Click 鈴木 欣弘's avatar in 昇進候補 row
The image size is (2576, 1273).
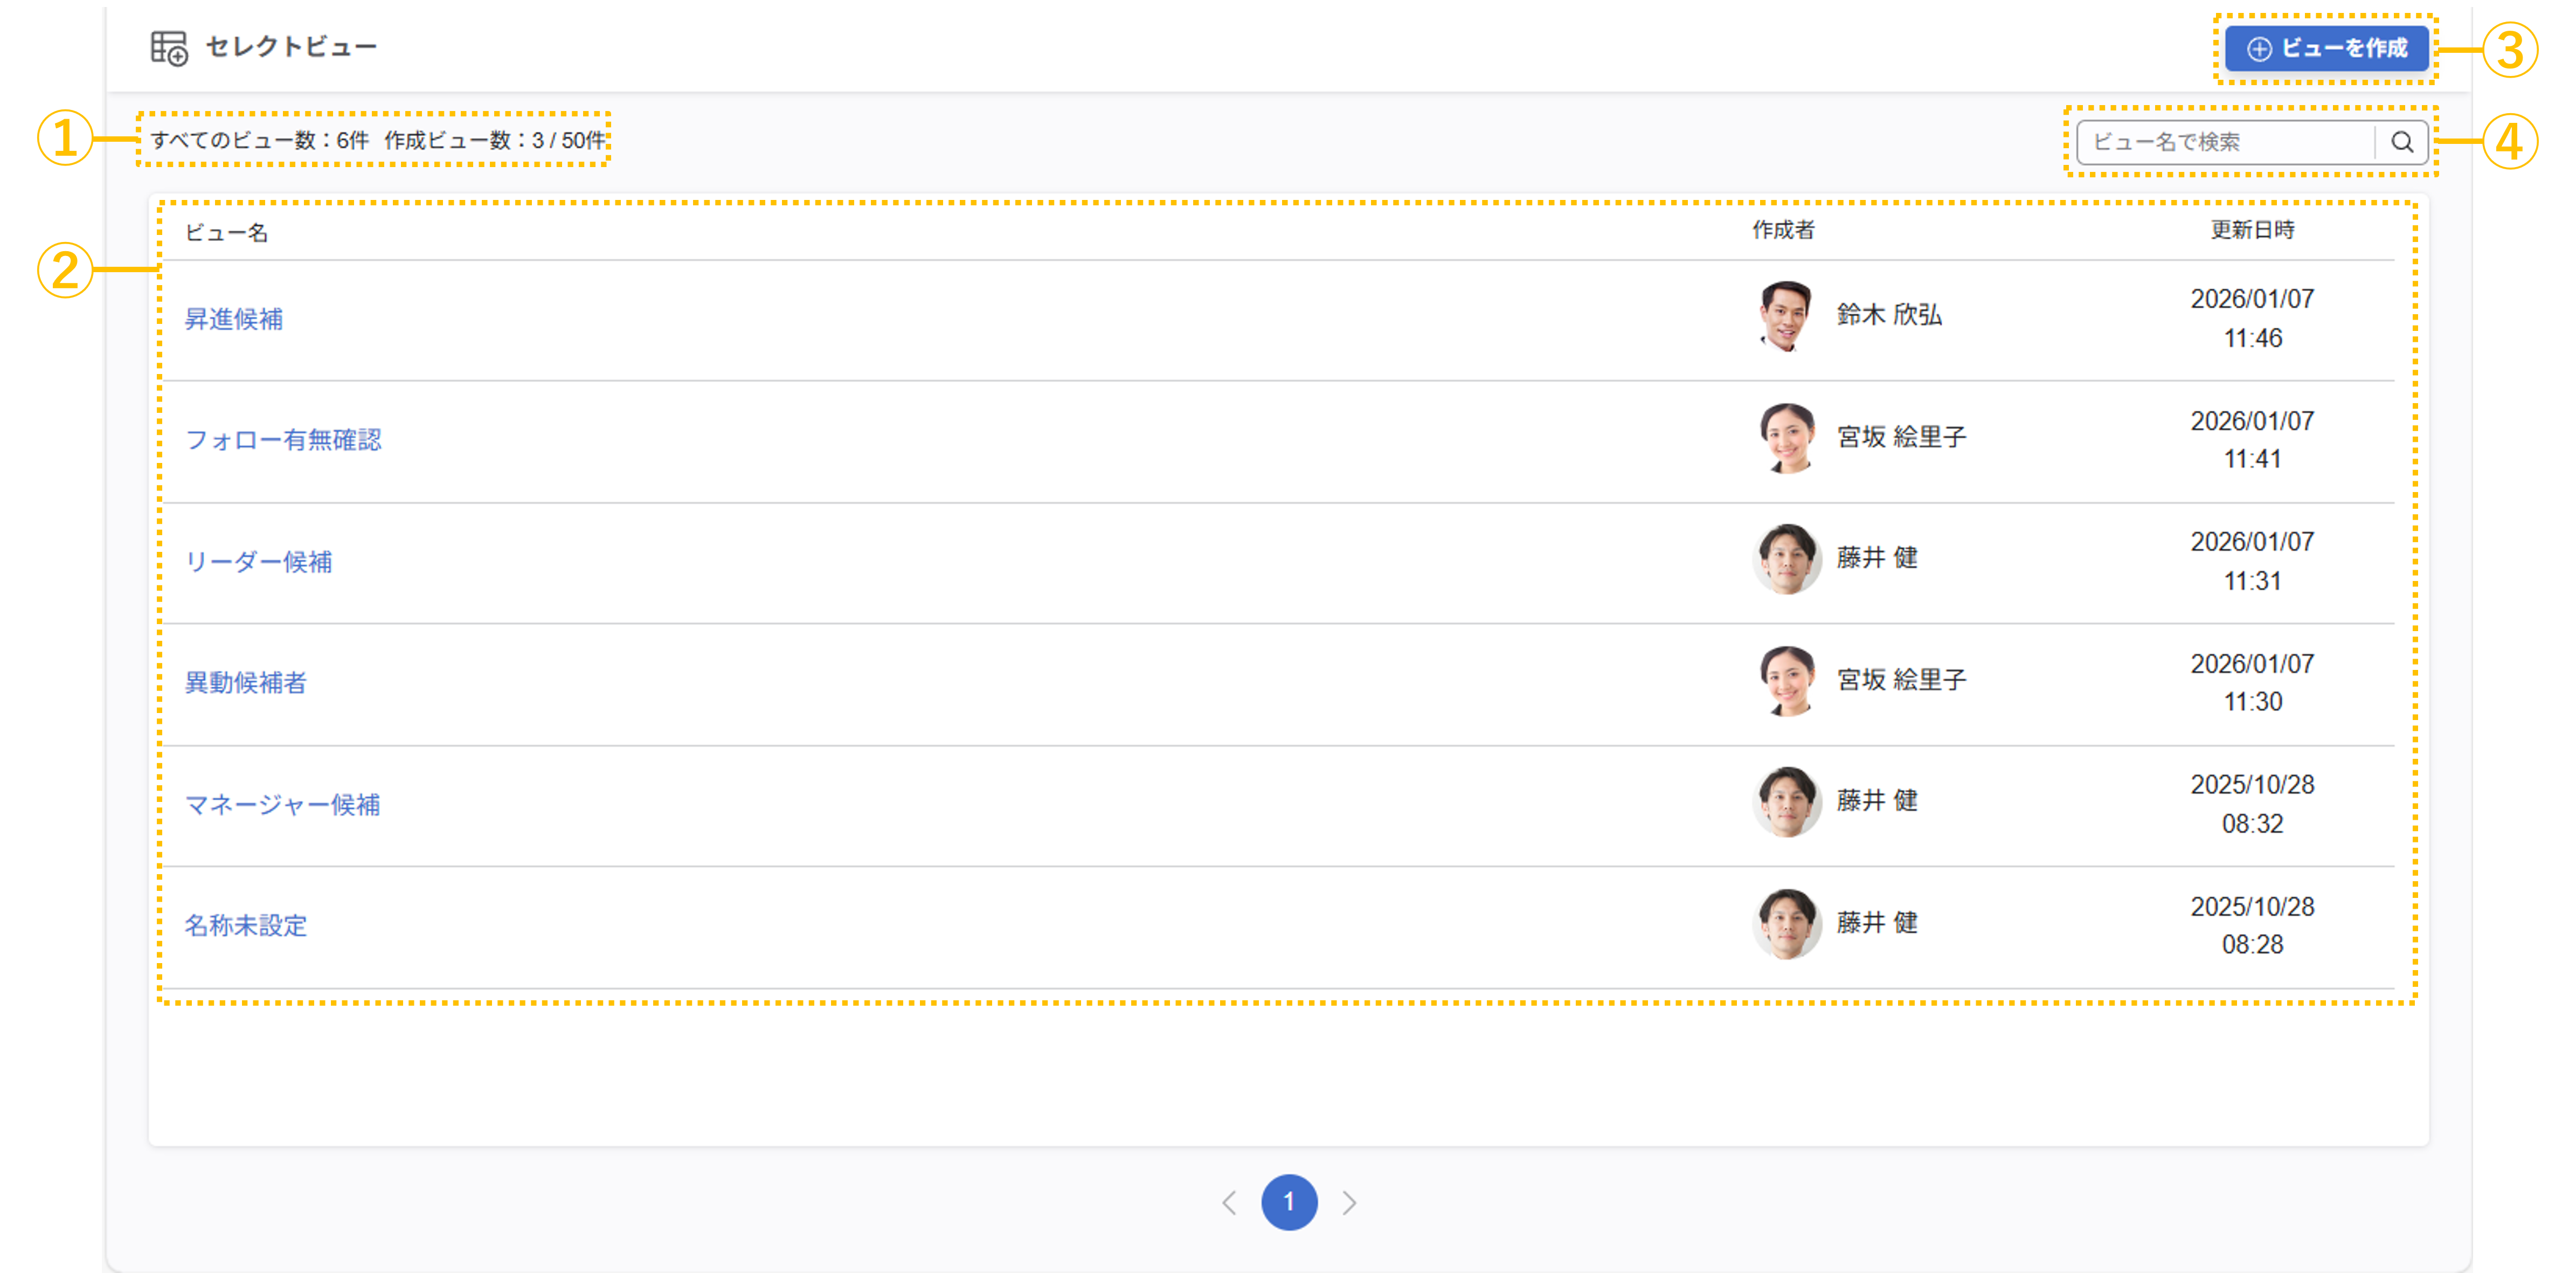point(1786,316)
